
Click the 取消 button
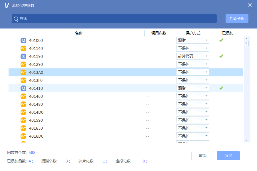coord(202,156)
